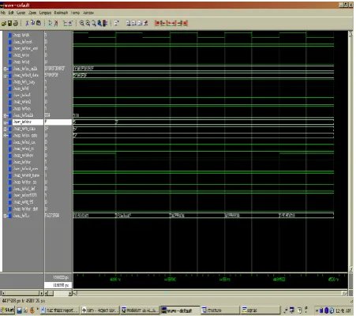Click the Copy toolbar icon
356x316 pixels.
(32, 24)
